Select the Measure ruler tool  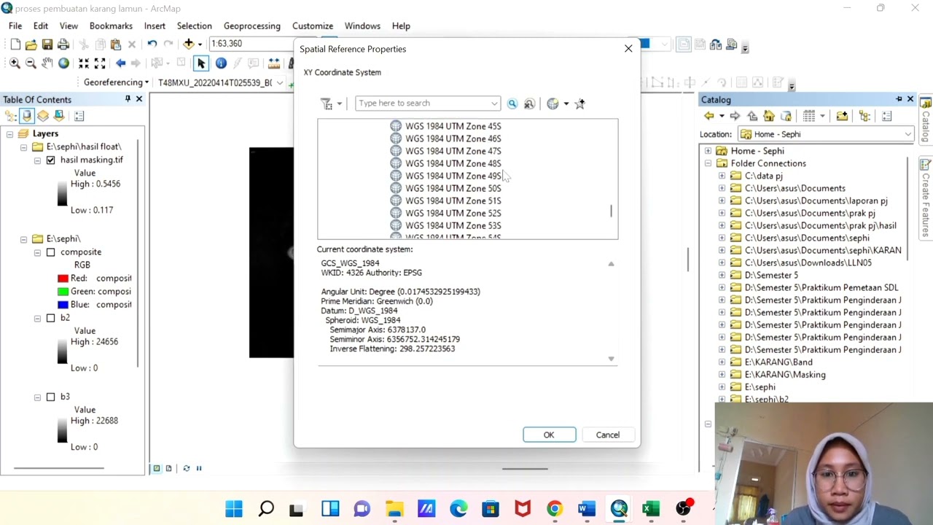[x=274, y=63]
